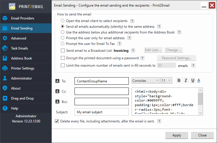This screenshot has height=143, width=217.
Task: Enable 'Send email to a Broadcast List' checkbox
Action: 63,50
